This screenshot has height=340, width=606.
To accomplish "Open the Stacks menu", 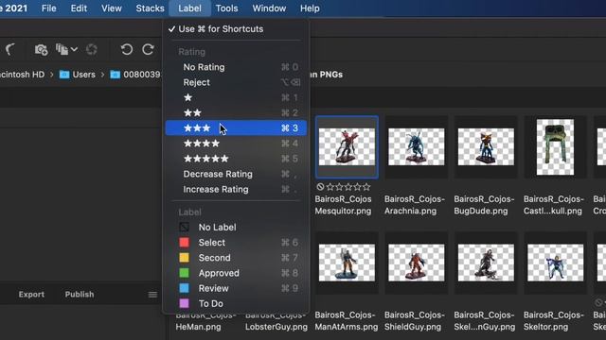I will 150,8.
